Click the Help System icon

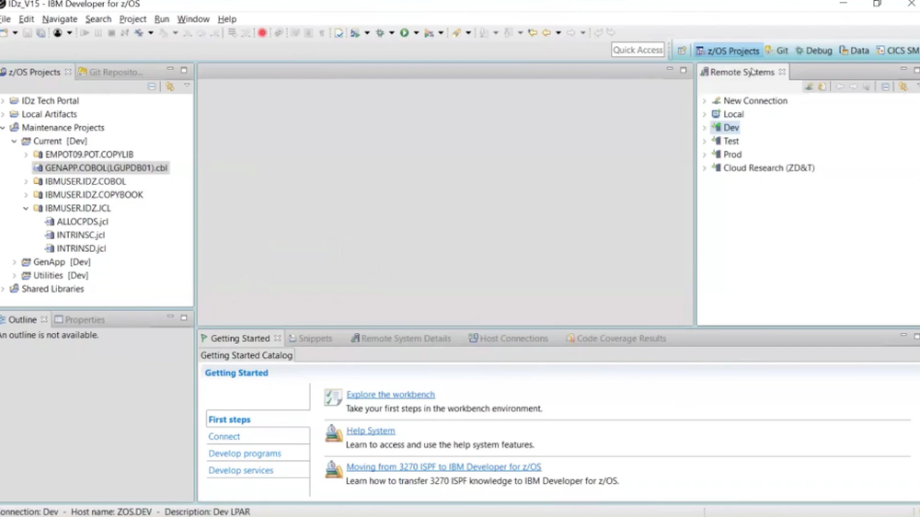click(333, 433)
